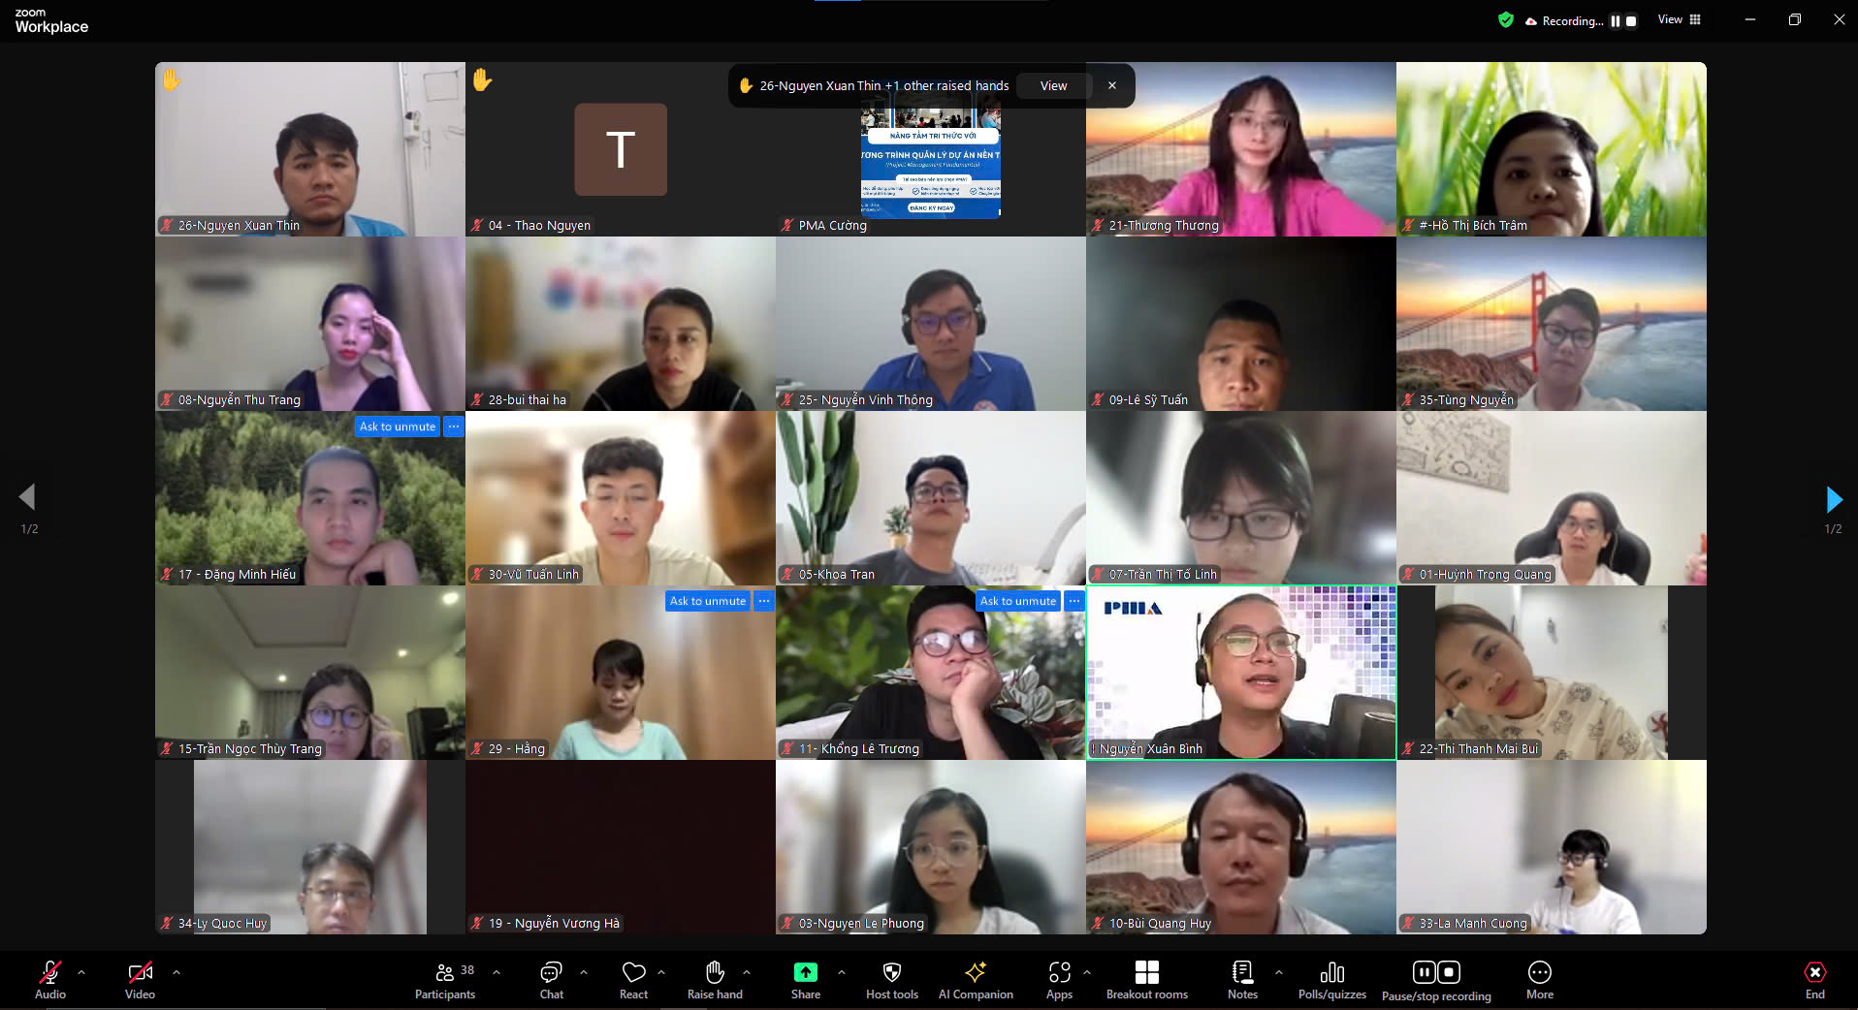The height and width of the screenshot is (1010, 1858).
Task: Ask Đặng Minh Hiếu to unmute
Action: point(398,426)
